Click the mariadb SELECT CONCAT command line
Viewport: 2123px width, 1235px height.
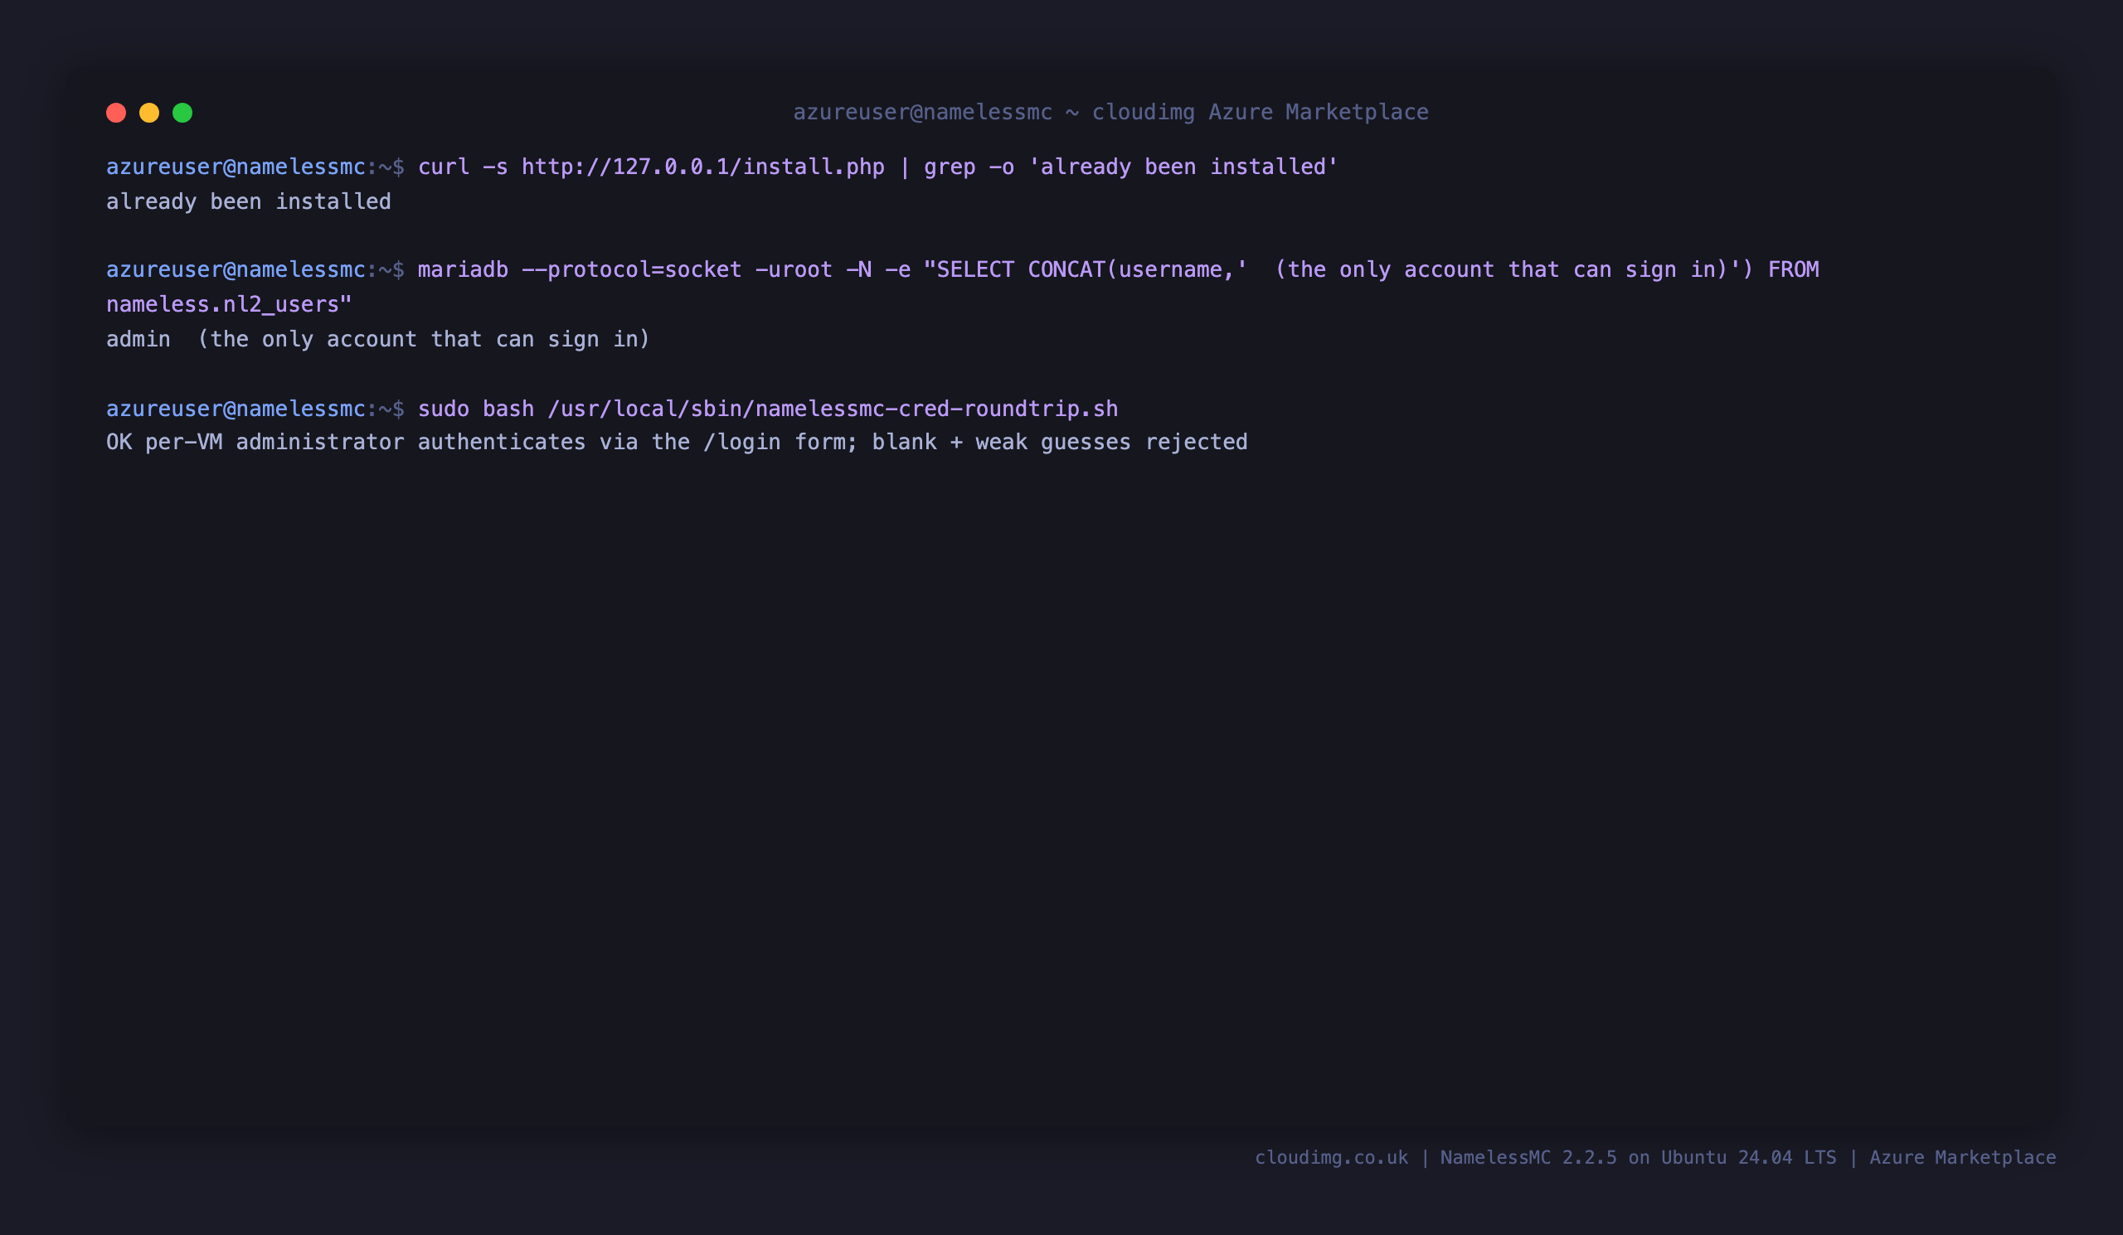[x=1118, y=269]
